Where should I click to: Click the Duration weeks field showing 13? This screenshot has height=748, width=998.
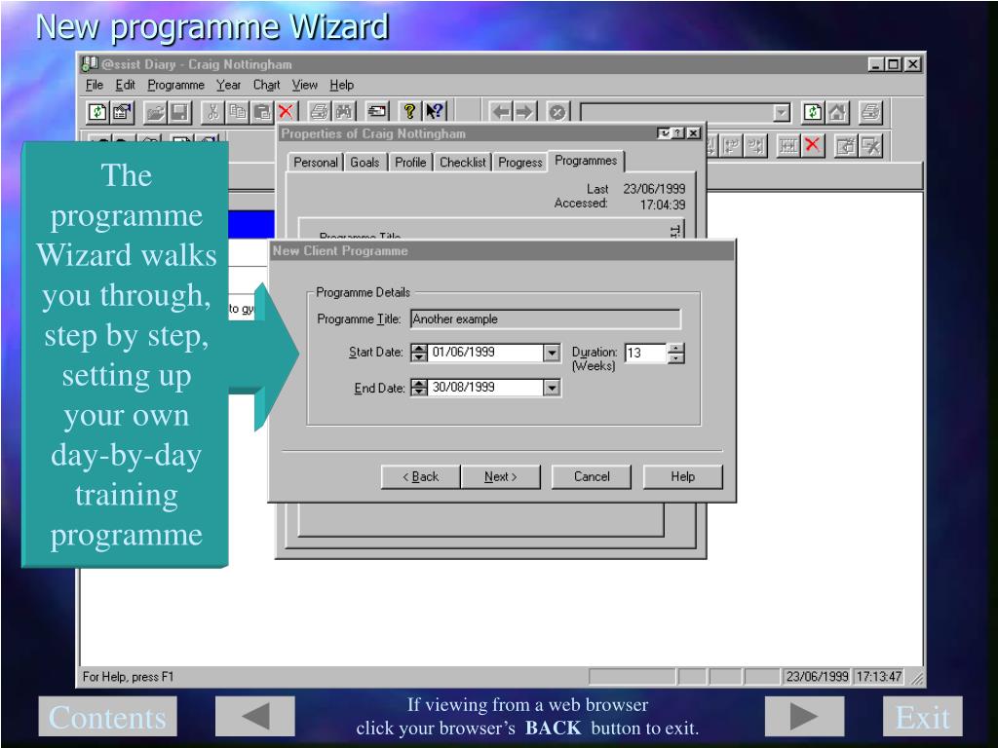646,353
